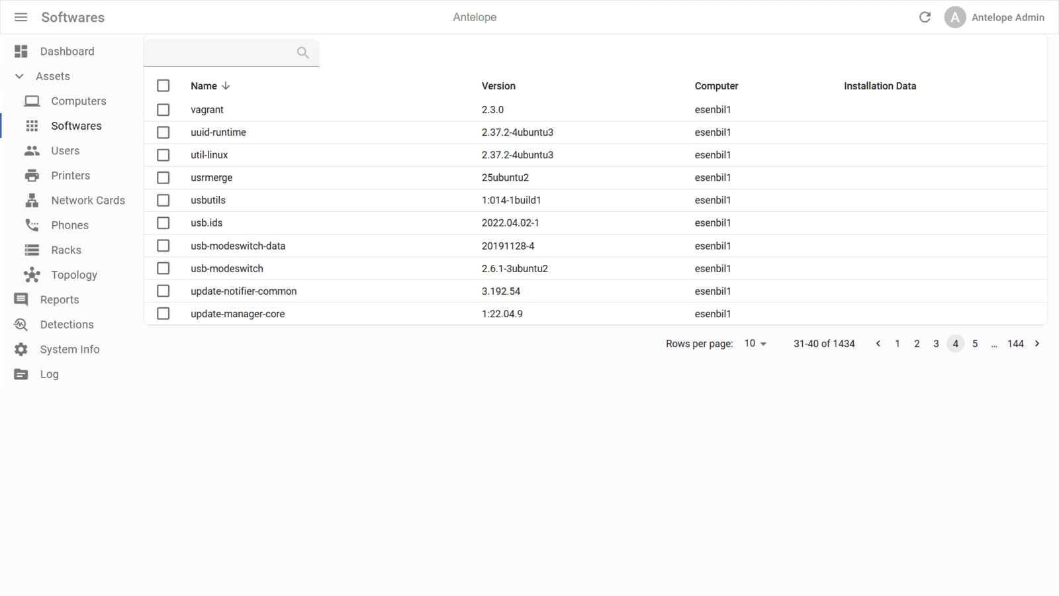Click the search magnifier icon
The height and width of the screenshot is (596, 1059).
302,52
